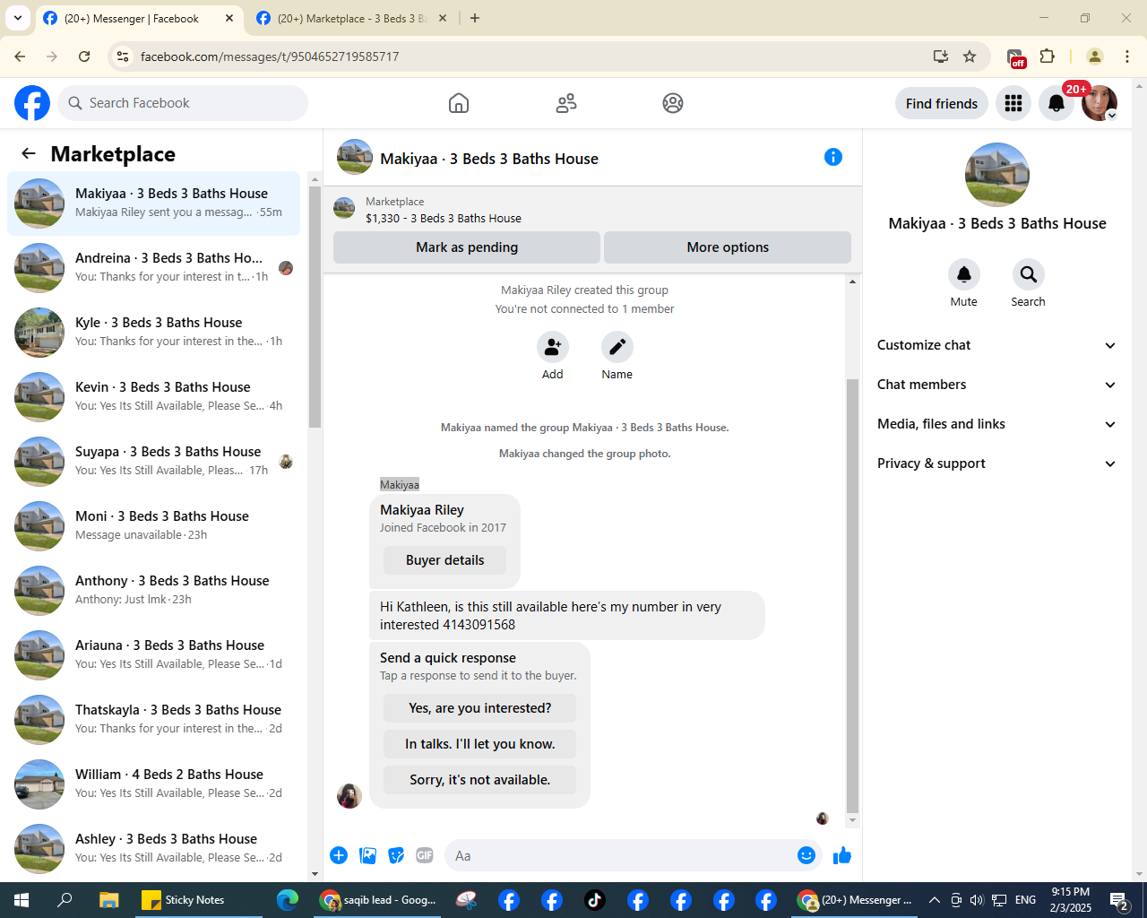Bookmark this page with the star icon
Screen dimensions: 1147x918
970,56
